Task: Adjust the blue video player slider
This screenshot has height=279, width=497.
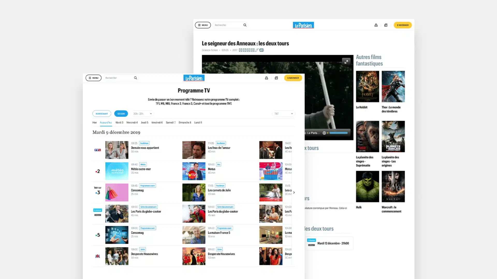Action: [x=339, y=133]
